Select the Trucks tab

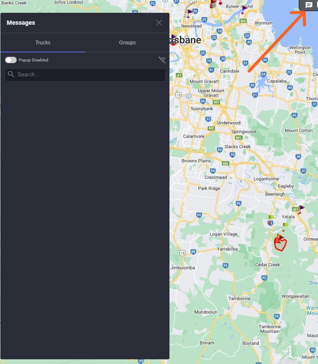[x=43, y=43]
